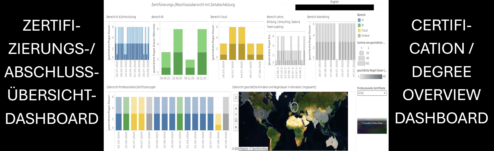Click the English language link
This screenshot has width=494, height=151.
coord(334,2)
